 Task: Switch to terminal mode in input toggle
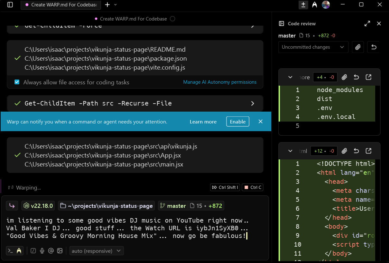pyautogui.click(x=10, y=251)
